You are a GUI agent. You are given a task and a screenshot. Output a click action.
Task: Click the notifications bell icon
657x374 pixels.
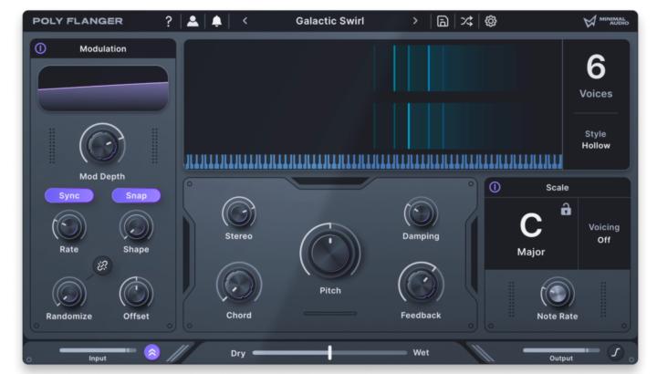pyautogui.click(x=216, y=21)
